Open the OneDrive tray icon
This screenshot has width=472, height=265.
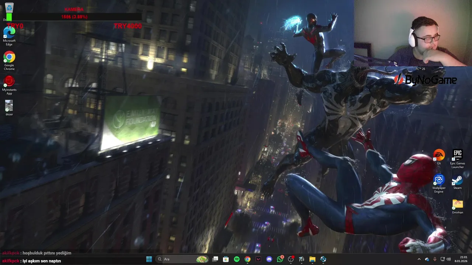[427, 259]
